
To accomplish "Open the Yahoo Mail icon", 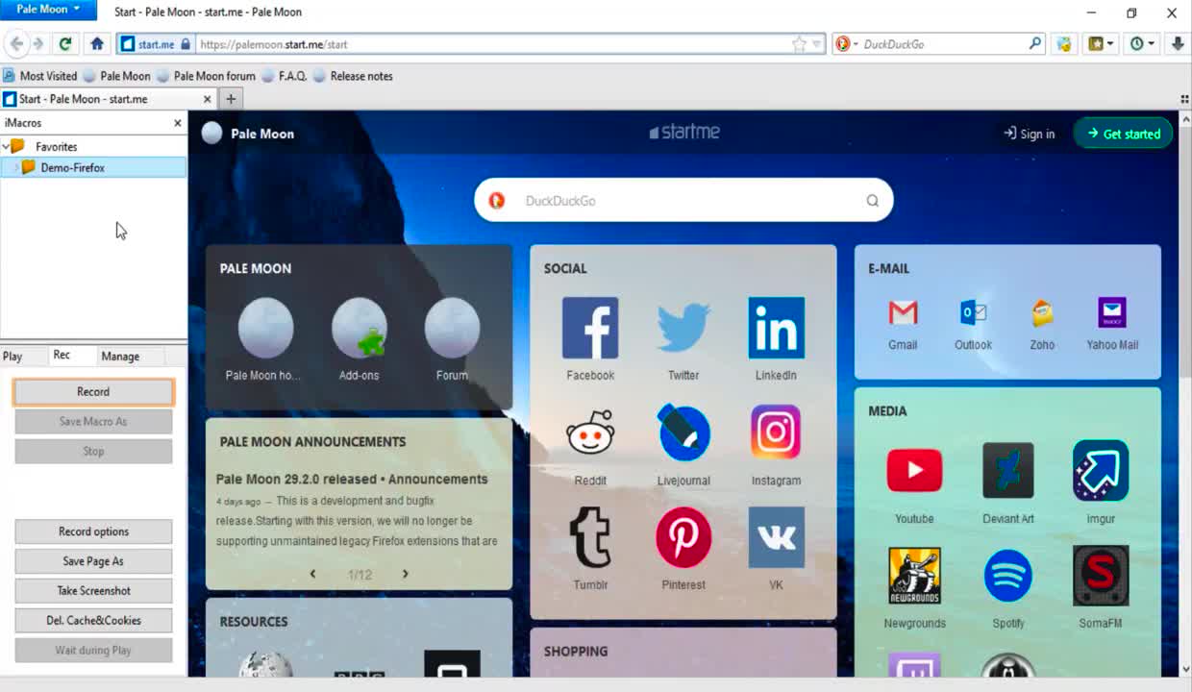I will point(1112,312).
